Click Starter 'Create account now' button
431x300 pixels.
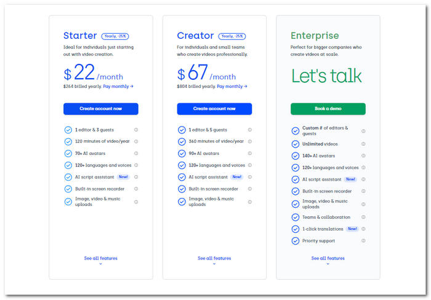[101, 109]
